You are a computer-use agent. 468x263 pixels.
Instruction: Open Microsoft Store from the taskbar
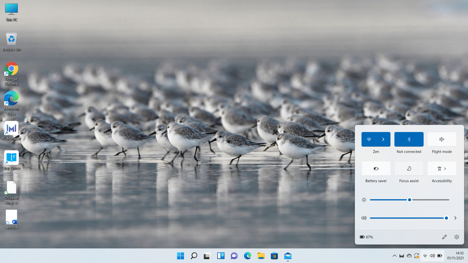point(274,256)
